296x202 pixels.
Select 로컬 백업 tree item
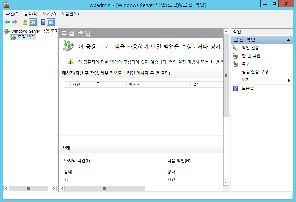(x=26, y=37)
